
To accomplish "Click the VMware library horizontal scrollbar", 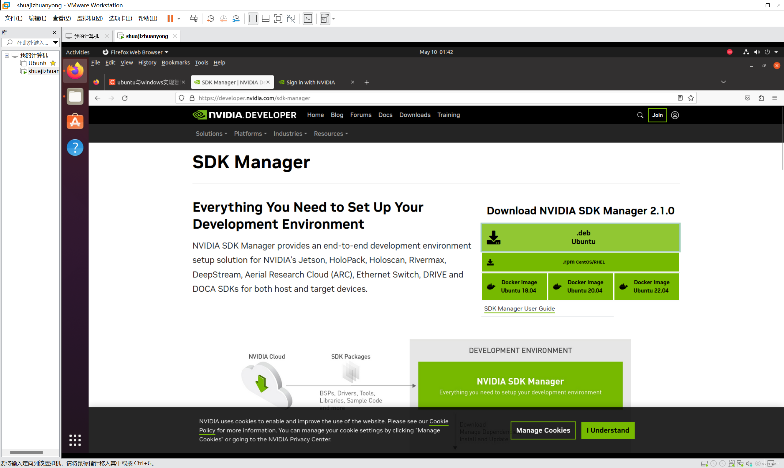I will coord(27,452).
